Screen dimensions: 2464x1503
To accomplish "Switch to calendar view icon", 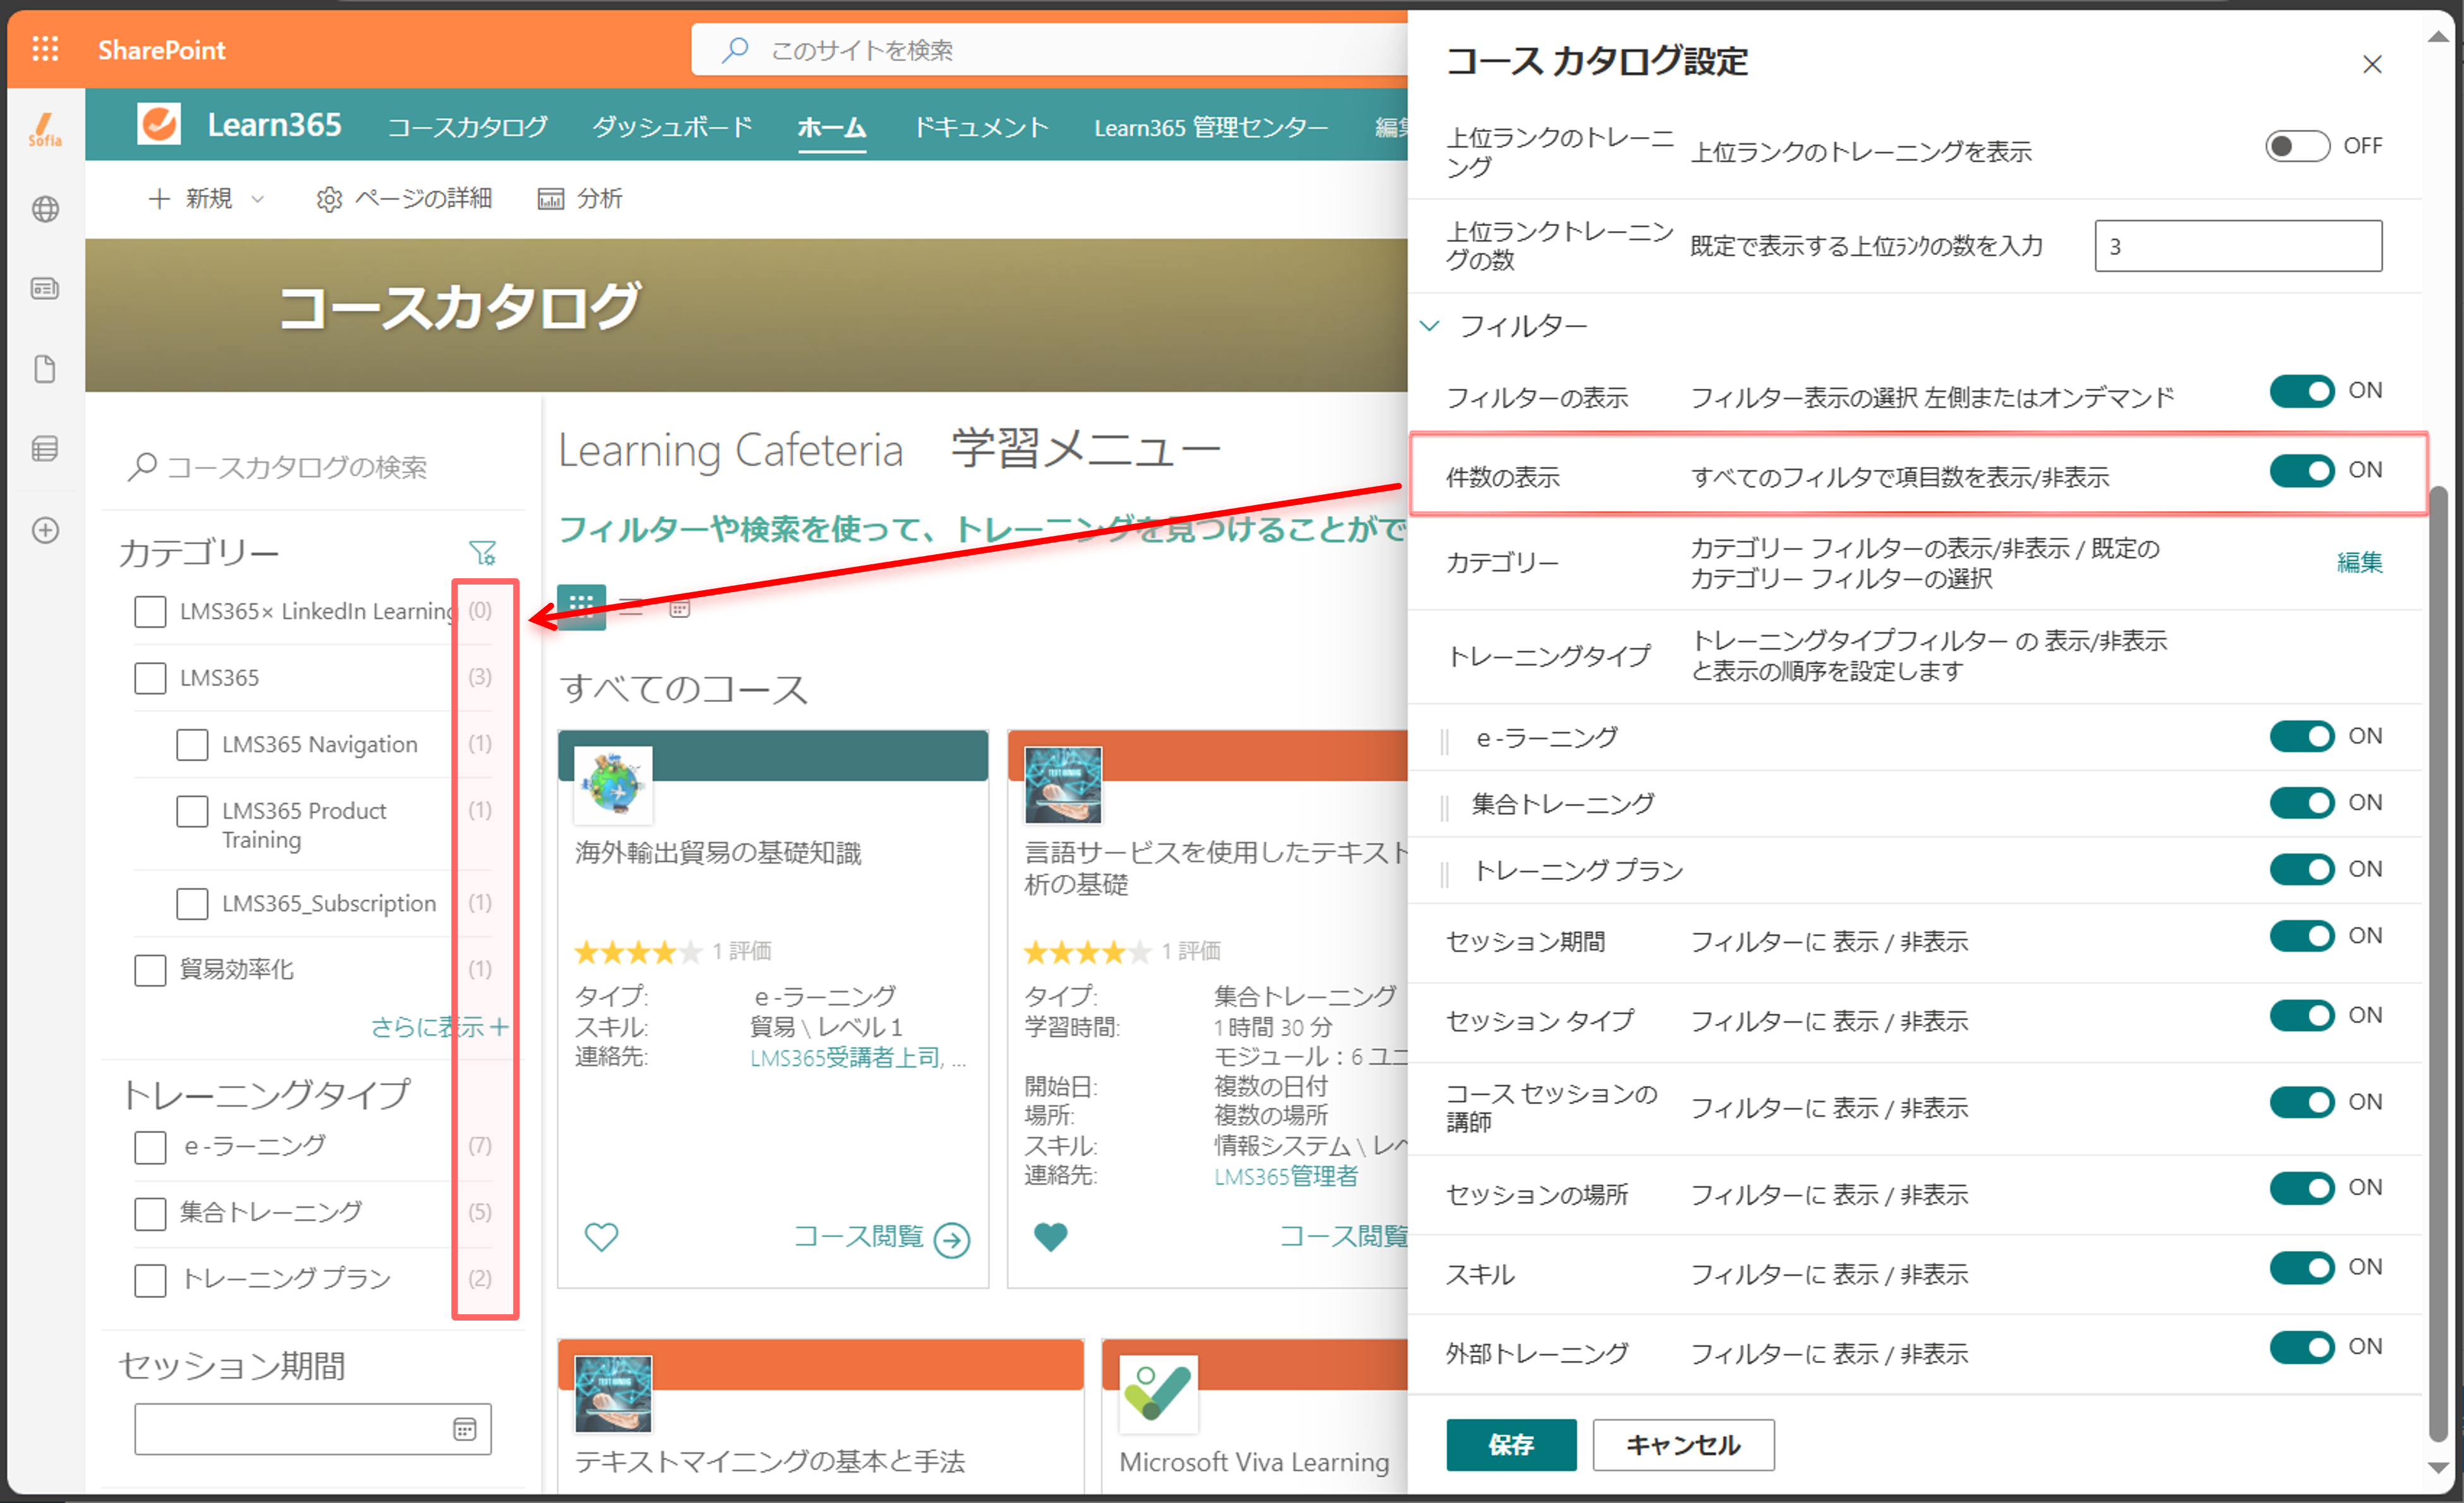I will (x=680, y=607).
